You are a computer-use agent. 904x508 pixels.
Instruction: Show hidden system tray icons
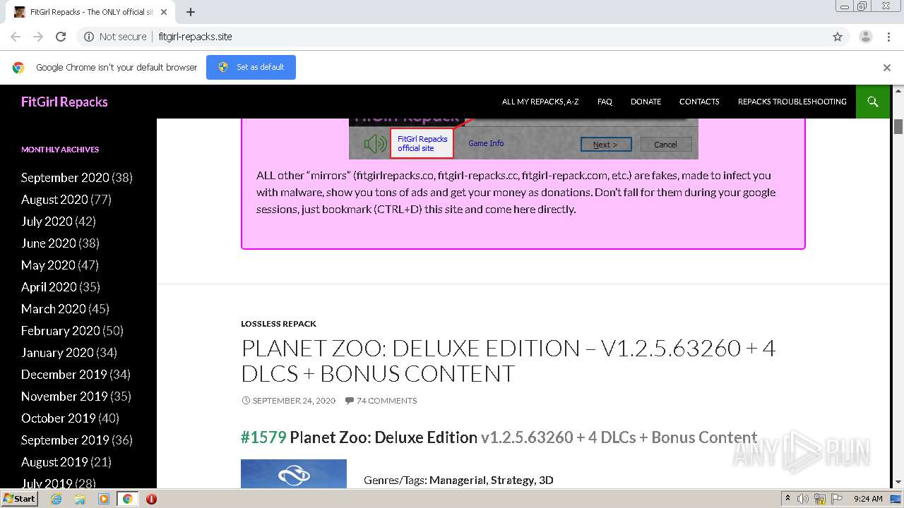787,499
